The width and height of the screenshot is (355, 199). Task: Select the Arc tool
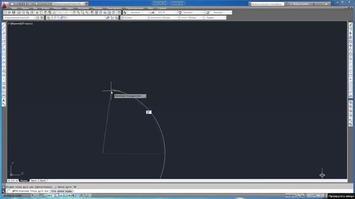point(4,46)
